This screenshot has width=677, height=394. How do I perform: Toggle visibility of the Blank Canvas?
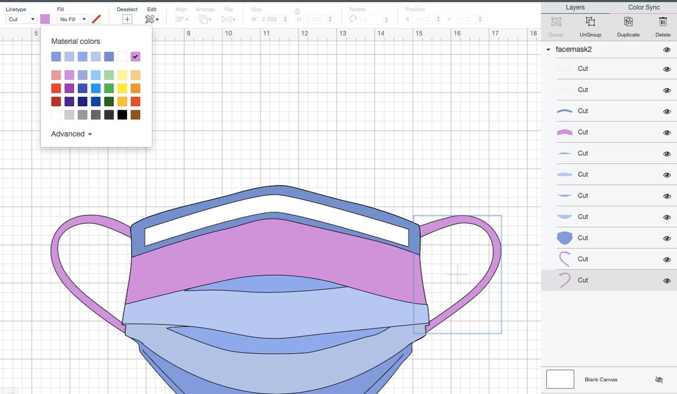659,379
